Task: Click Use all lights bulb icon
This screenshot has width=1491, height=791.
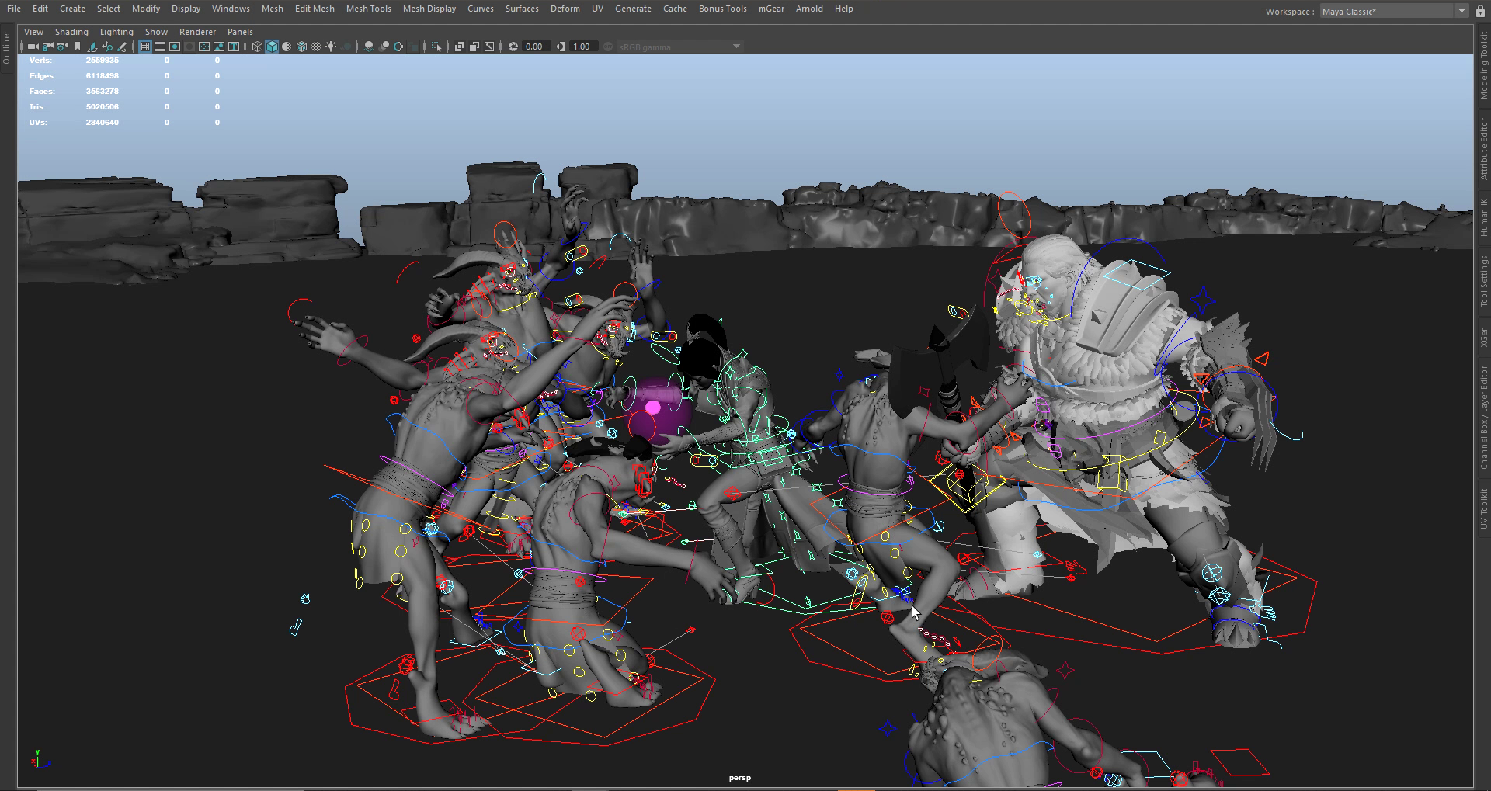Action: click(x=331, y=47)
